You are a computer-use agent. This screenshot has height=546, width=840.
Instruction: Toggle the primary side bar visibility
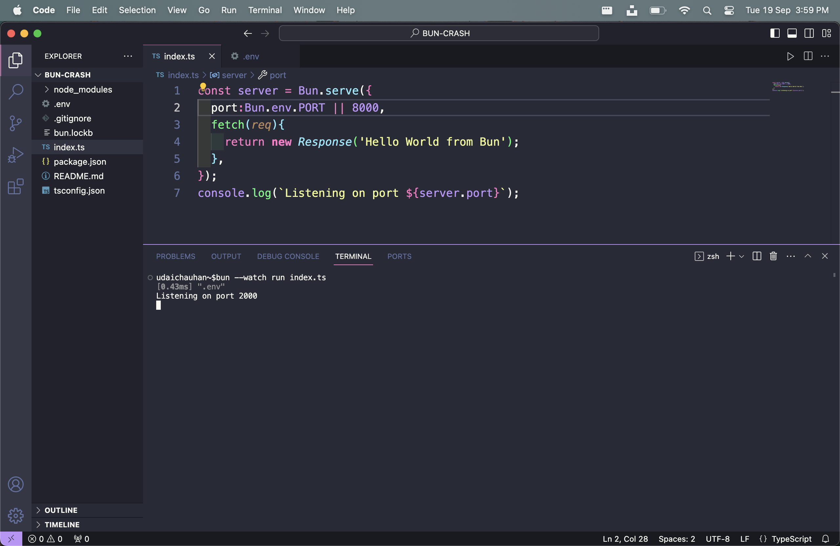click(775, 33)
